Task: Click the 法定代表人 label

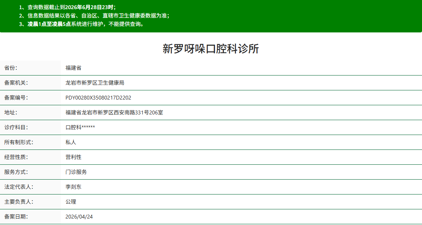Action: [19, 187]
